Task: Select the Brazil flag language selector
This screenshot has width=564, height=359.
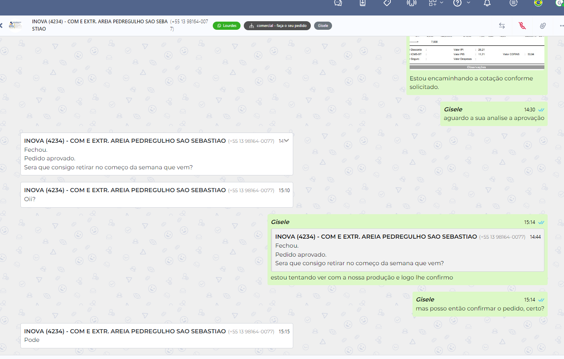Action: pos(538,3)
